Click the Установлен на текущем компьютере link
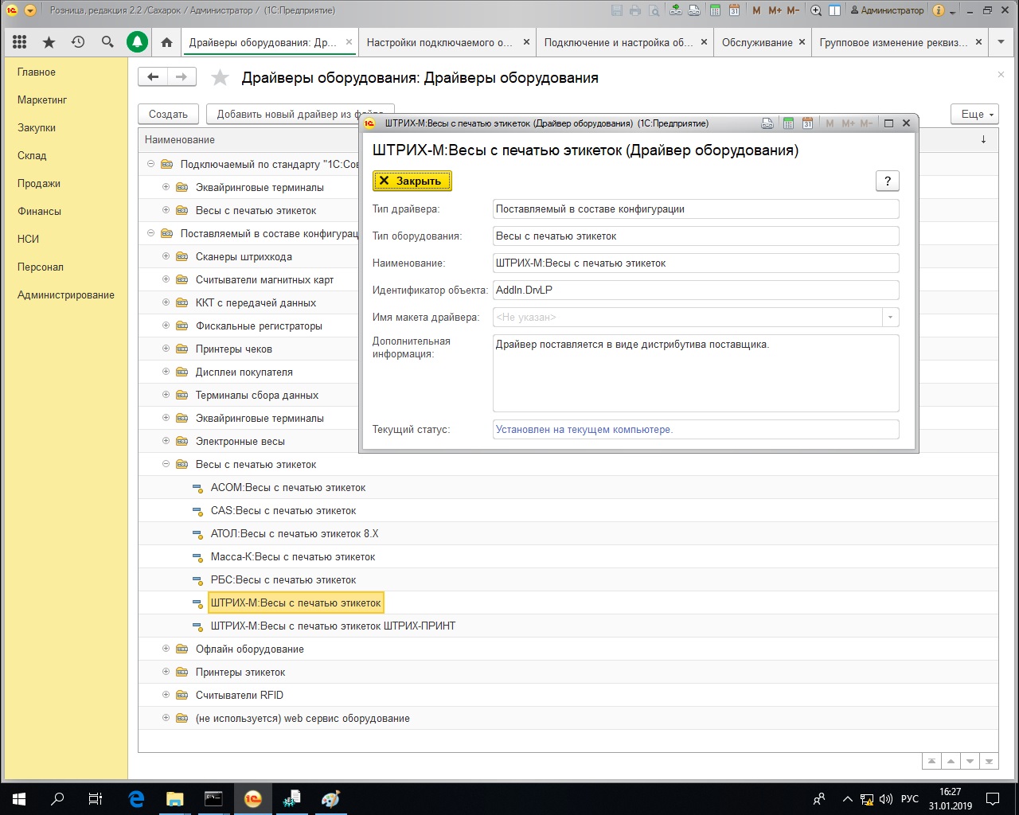The width and height of the screenshot is (1019, 815). (x=584, y=430)
